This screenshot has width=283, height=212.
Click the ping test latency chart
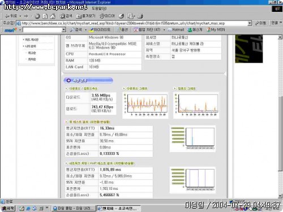pyautogui.click(x=192, y=139)
